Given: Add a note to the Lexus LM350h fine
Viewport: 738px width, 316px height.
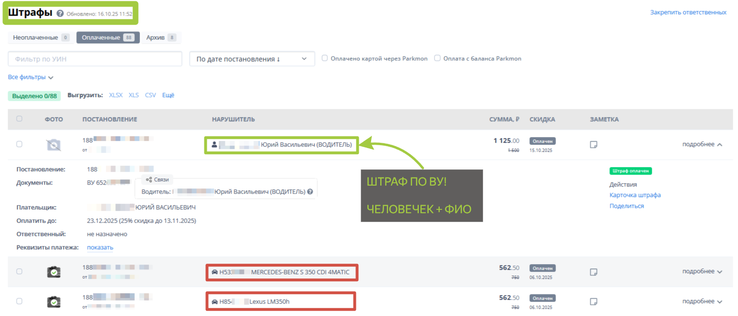Looking at the screenshot, I should click(x=594, y=302).
